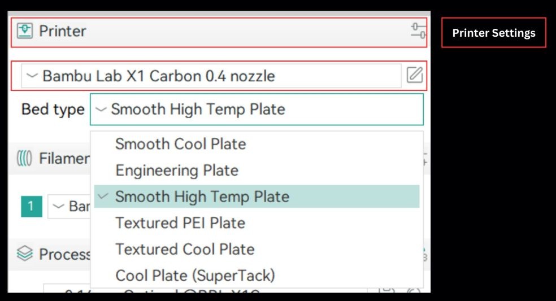Select Cool Plate (SuperTack) option
The width and height of the screenshot is (556, 301).
[195, 276]
